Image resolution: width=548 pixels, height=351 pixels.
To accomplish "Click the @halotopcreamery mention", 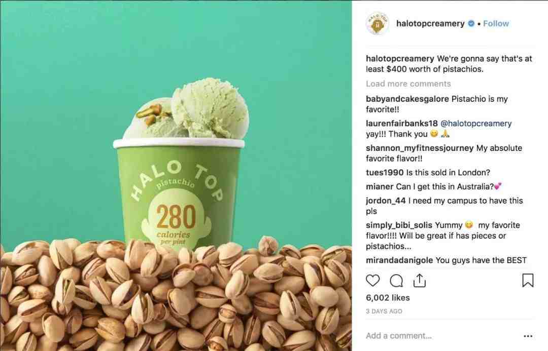I will (x=476, y=124).
